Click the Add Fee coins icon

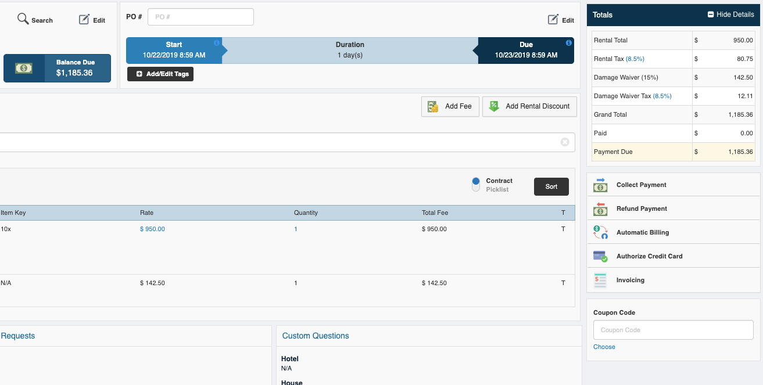433,106
